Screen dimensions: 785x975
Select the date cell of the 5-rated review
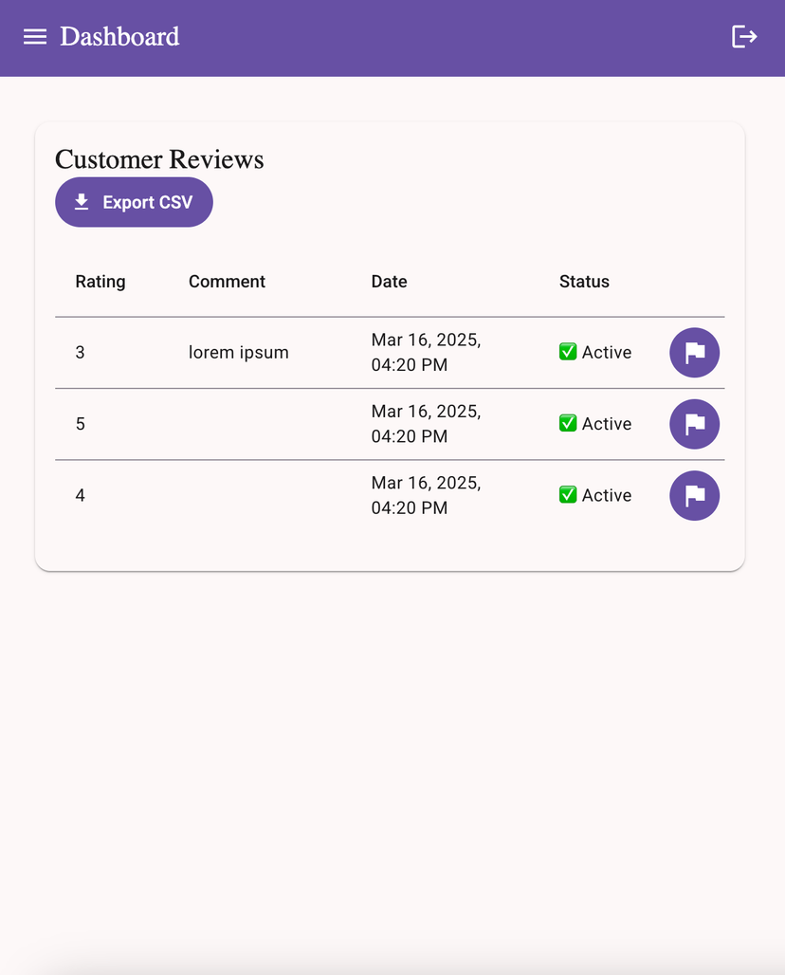point(426,424)
